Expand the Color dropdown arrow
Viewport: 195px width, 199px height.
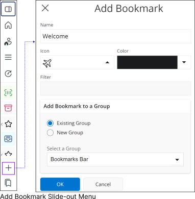pyautogui.click(x=184, y=62)
